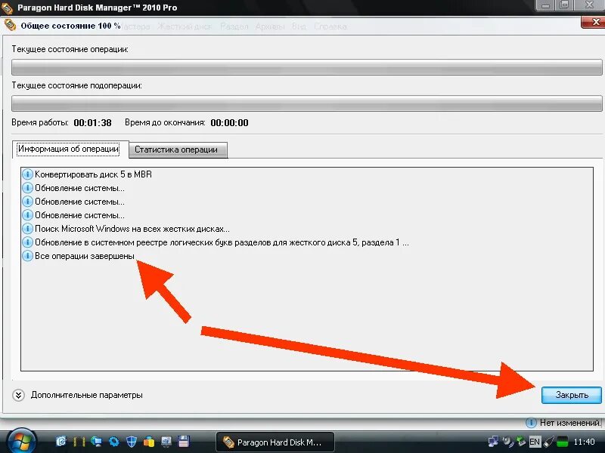Screen dimensions: 605x453
Task: Click the yellow striped quick launch icon
Action: (x=79, y=442)
